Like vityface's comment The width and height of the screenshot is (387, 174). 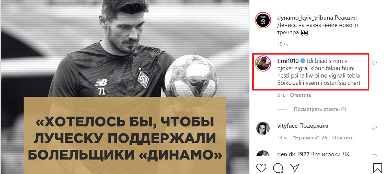click(374, 128)
